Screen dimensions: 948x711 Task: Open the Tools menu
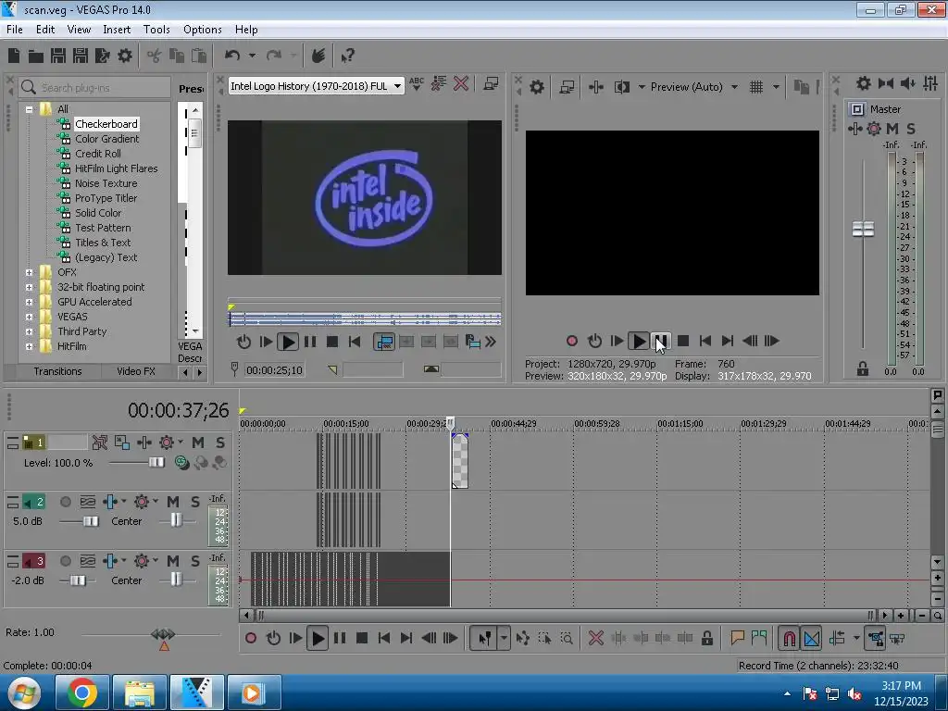(156, 29)
